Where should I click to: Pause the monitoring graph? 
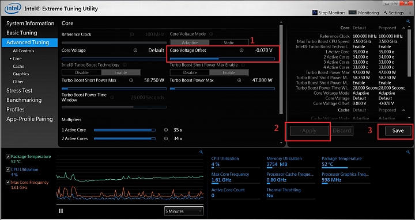tap(61, 211)
